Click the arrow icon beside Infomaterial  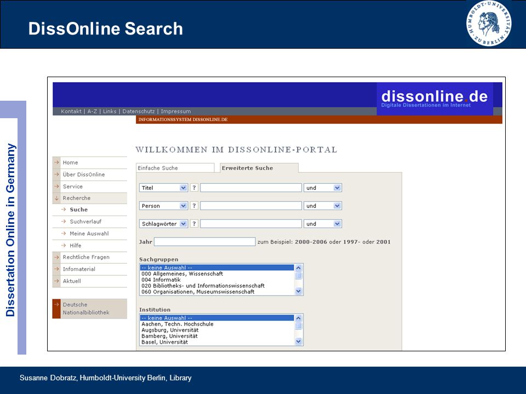coord(56,269)
